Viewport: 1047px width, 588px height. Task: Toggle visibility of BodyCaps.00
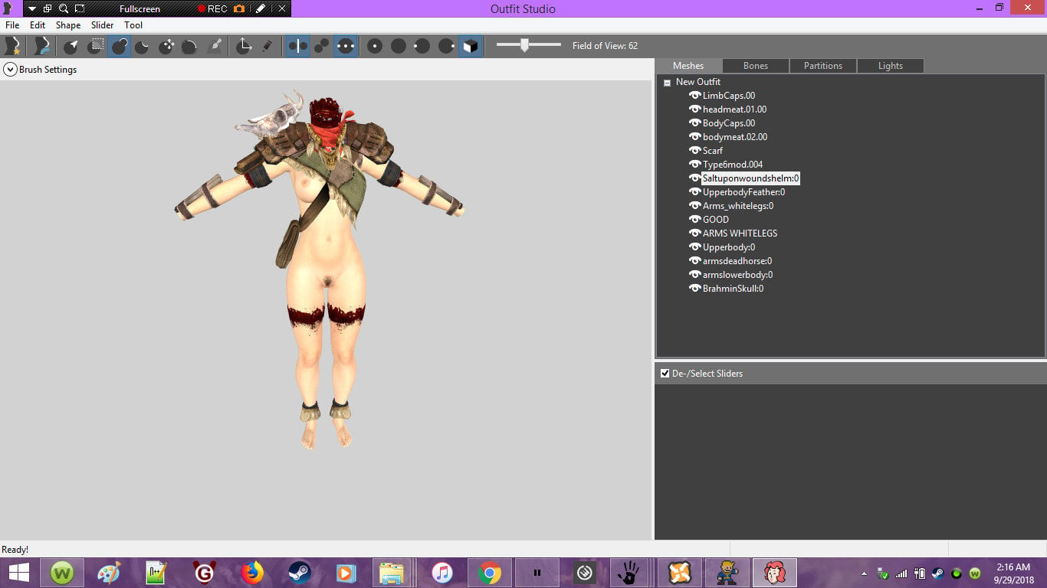click(695, 123)
